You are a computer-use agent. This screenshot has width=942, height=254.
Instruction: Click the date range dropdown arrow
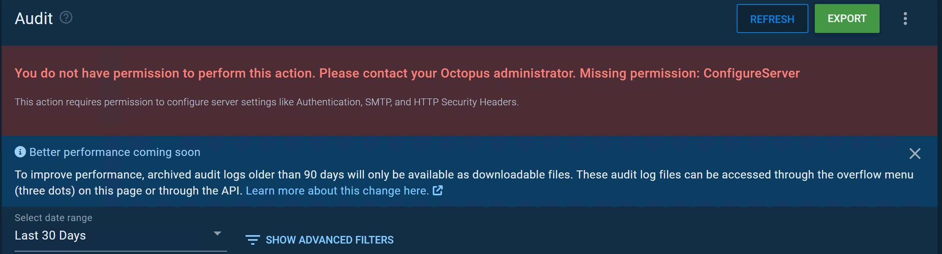(218, 233)
